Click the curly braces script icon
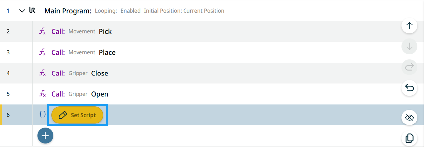This screenshot has width=424, height=147. tap(42, 114)
